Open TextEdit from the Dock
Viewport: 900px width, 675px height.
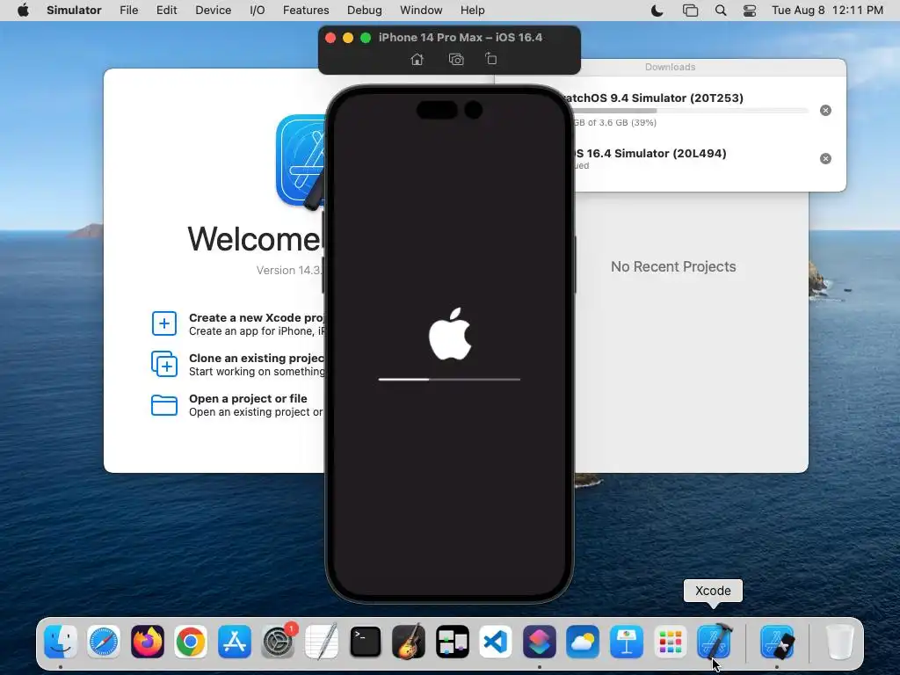tap(322, 642)
